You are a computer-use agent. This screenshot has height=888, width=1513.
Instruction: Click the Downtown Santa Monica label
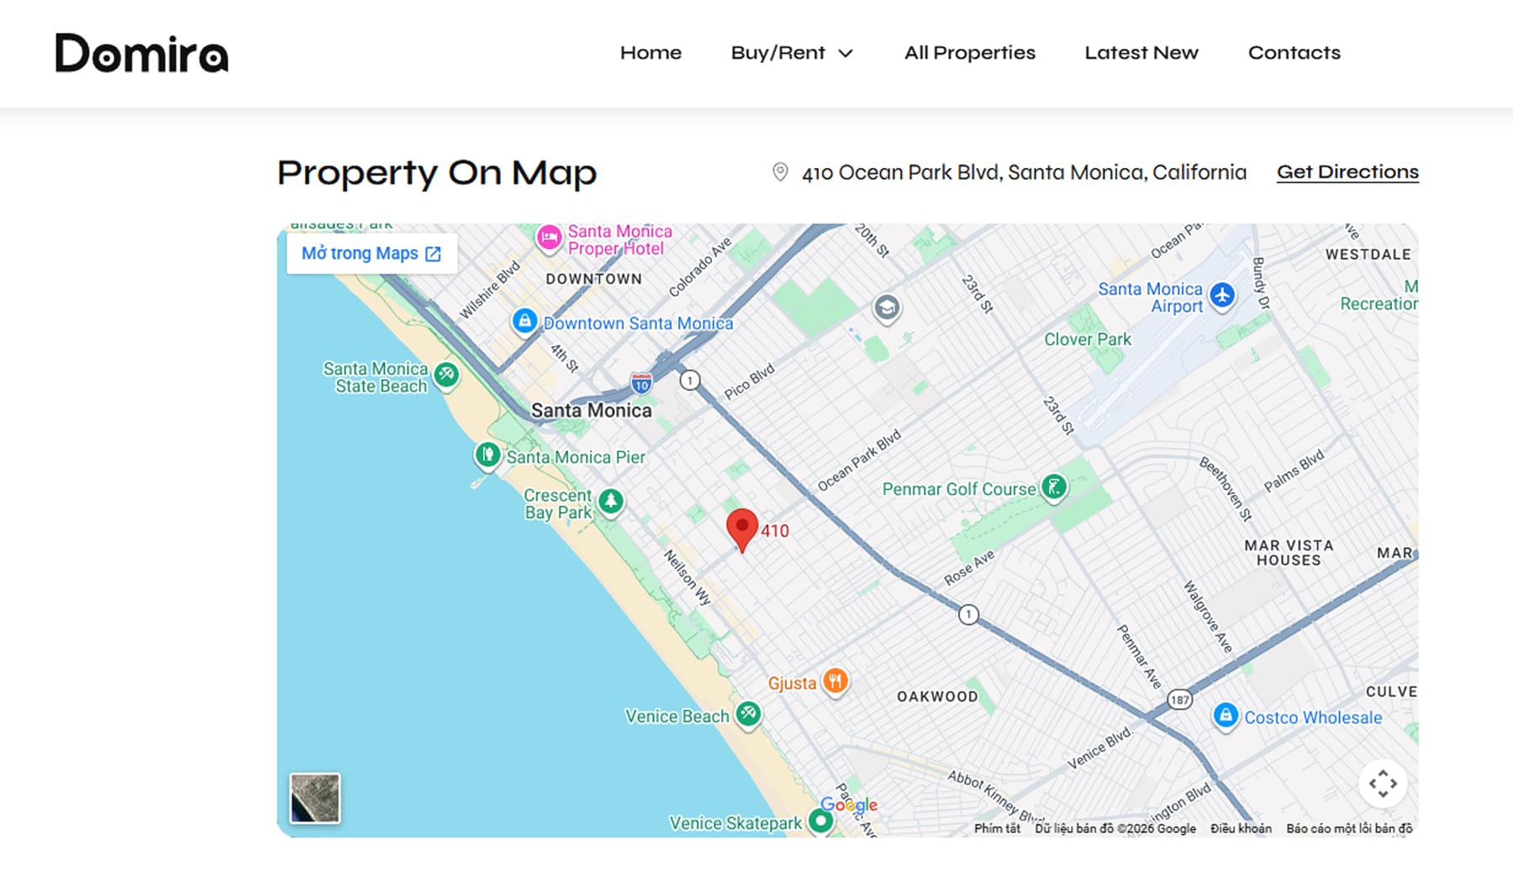click(x=638, y=324)
